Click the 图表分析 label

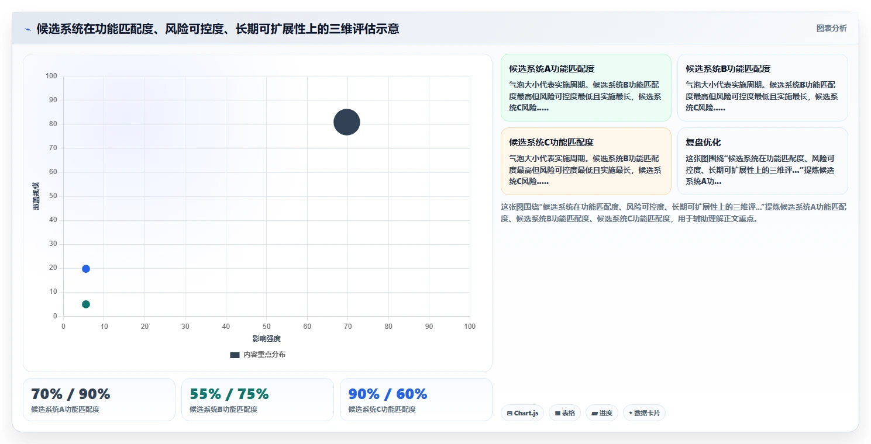click(x=831, y=29)
